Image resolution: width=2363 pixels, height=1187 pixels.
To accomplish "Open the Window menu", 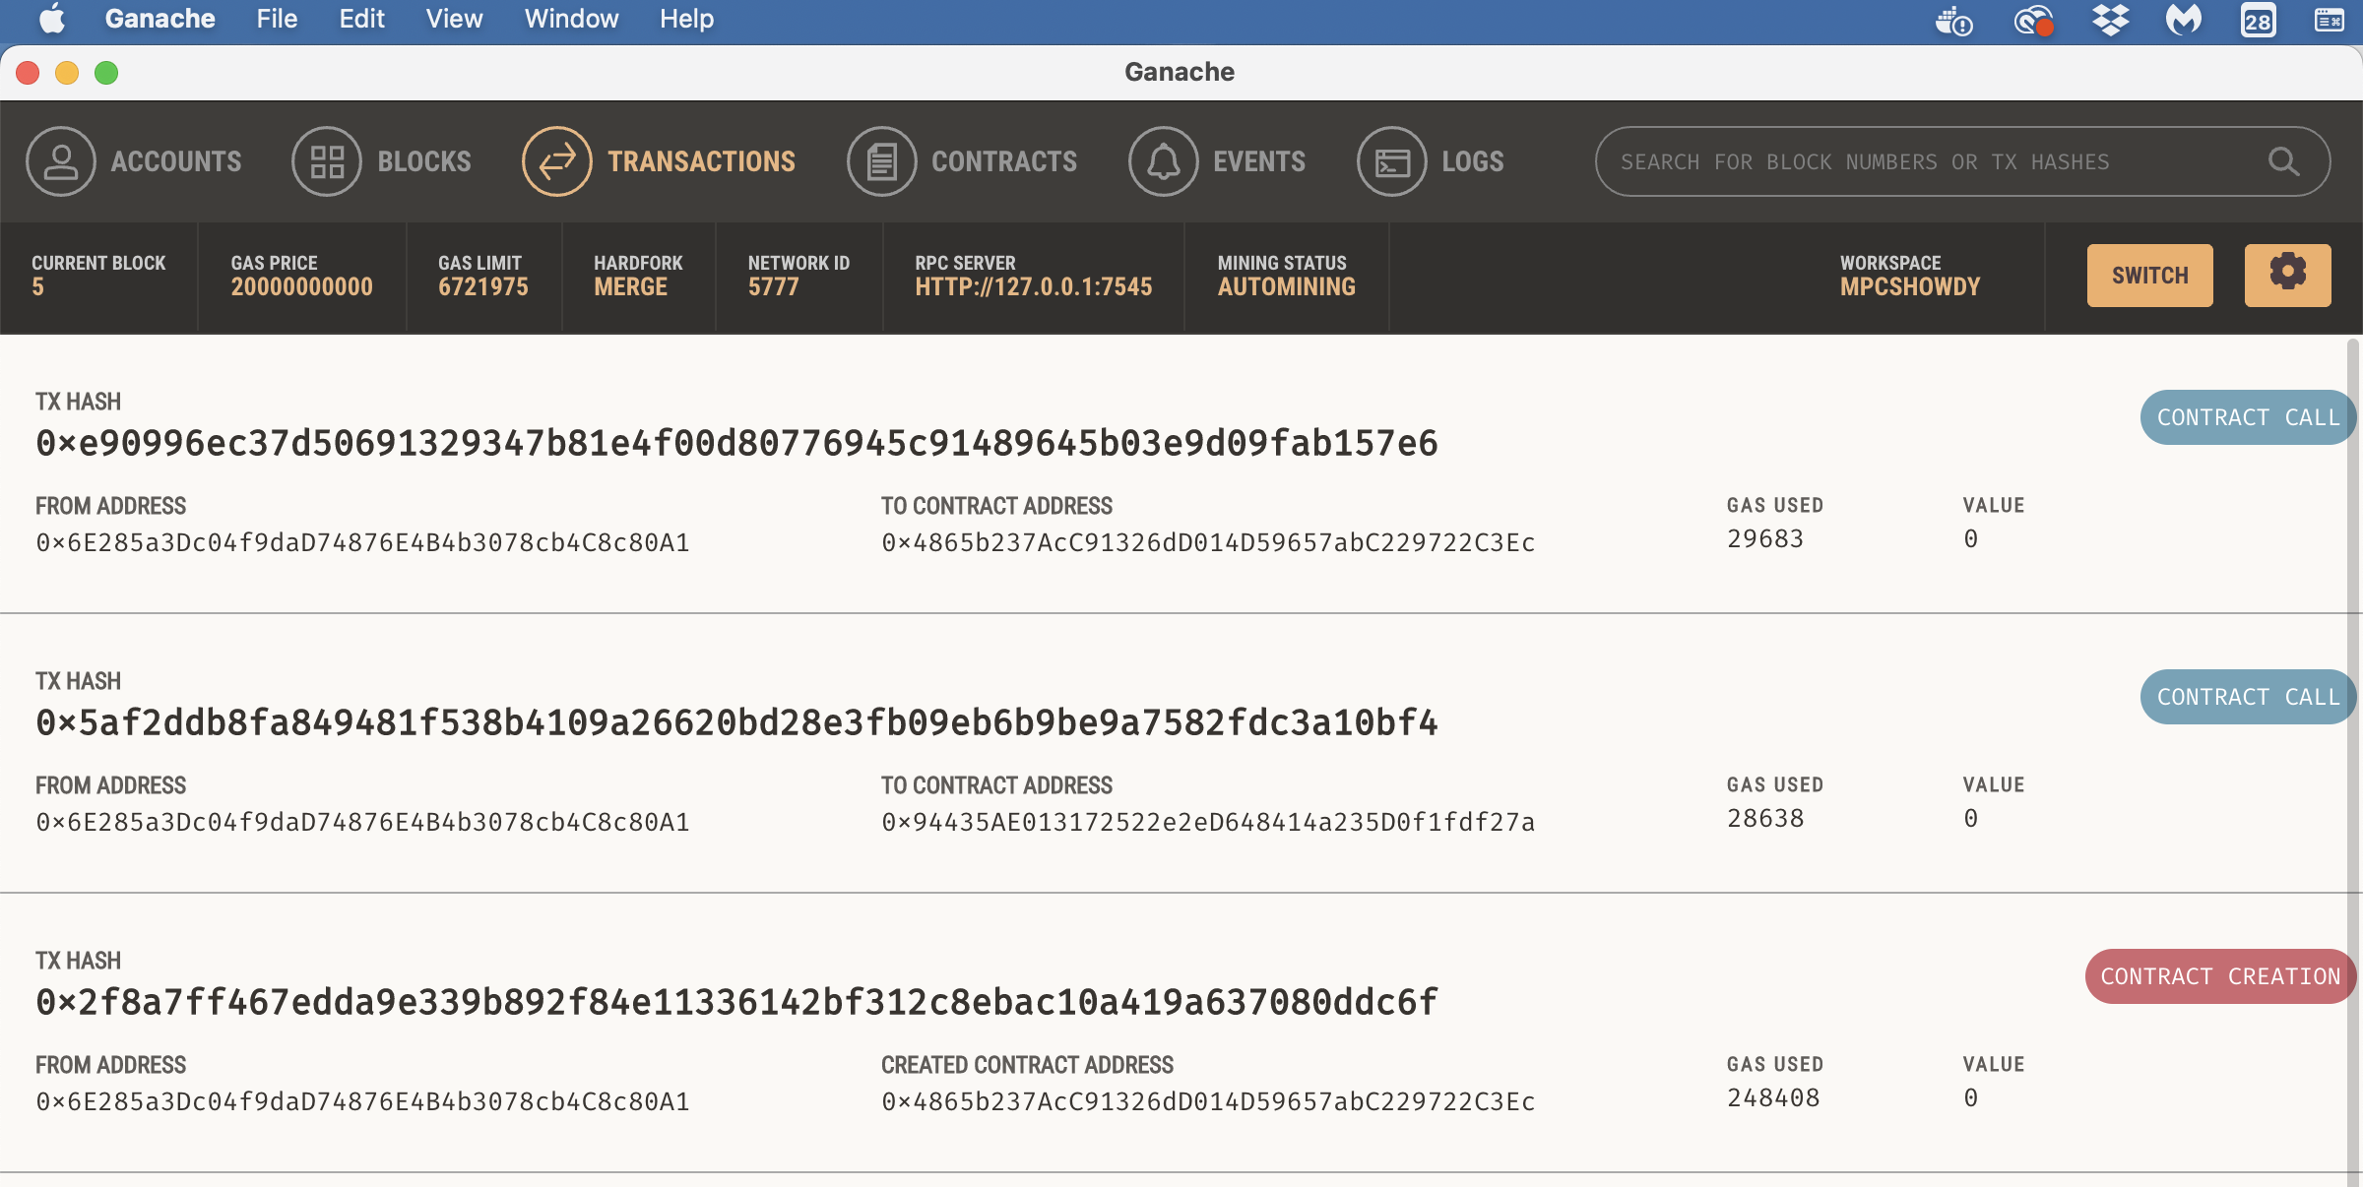I will [x=571, y=19].
